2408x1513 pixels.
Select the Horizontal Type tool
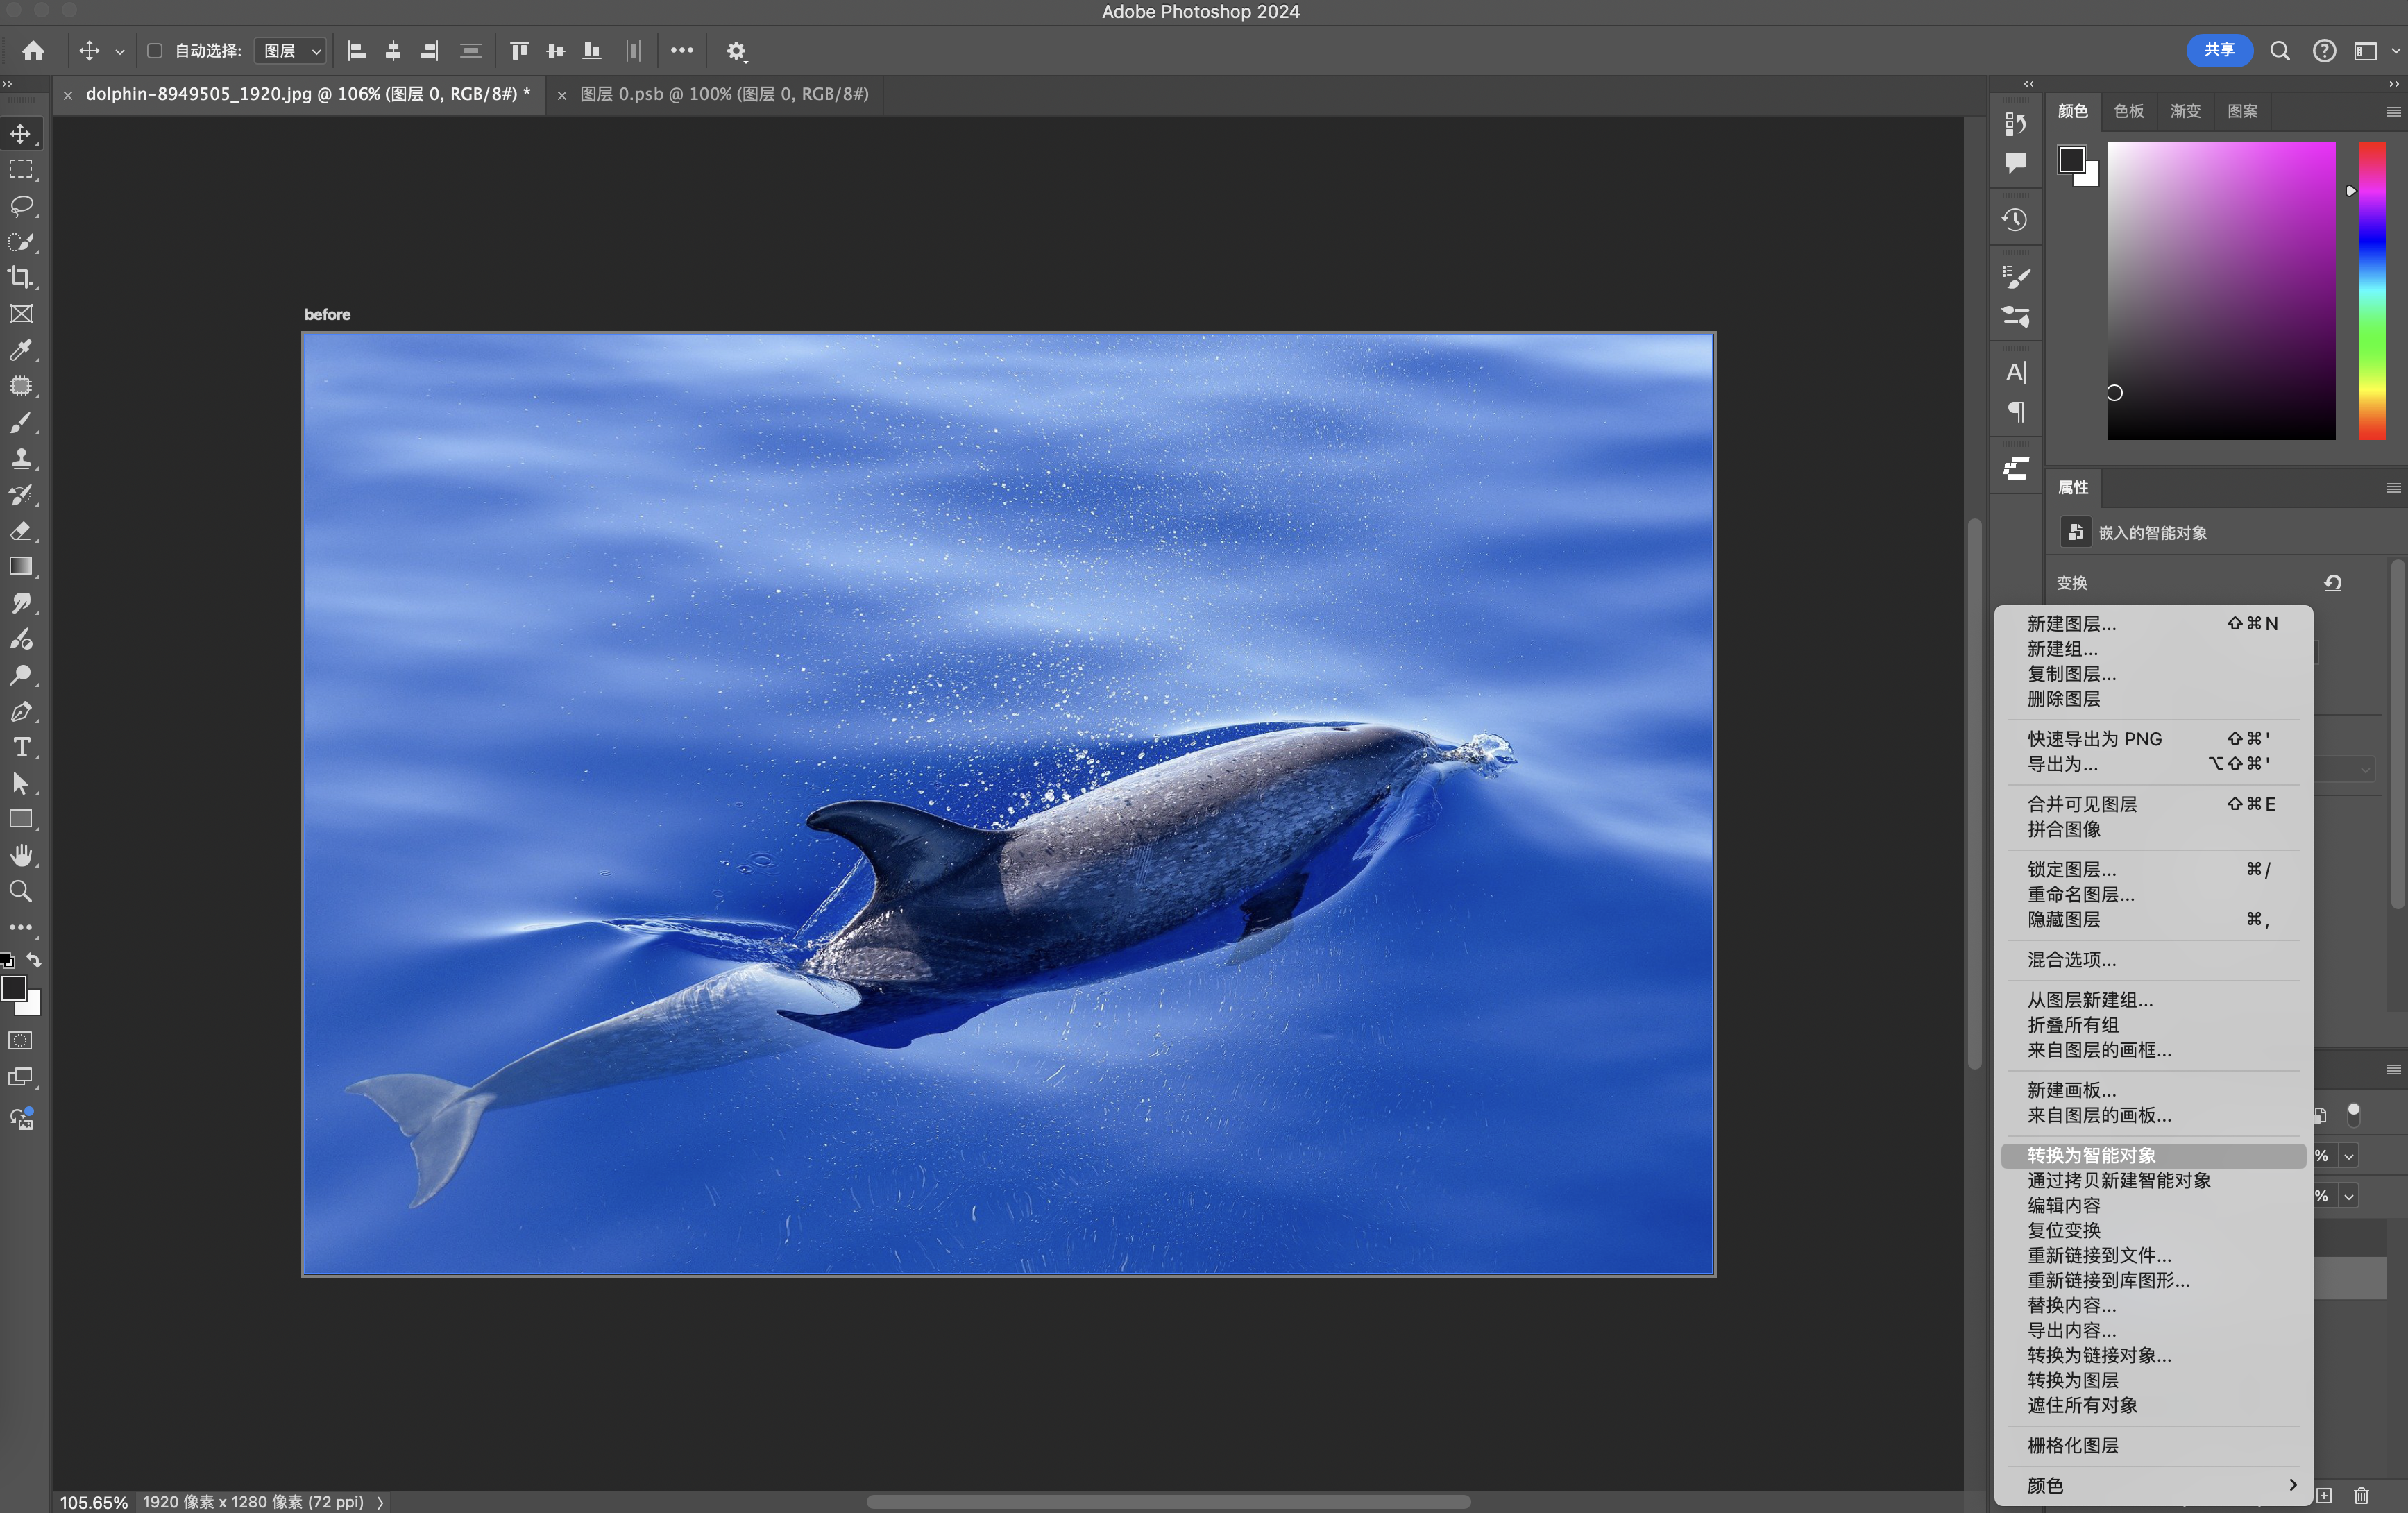(21, 747)
